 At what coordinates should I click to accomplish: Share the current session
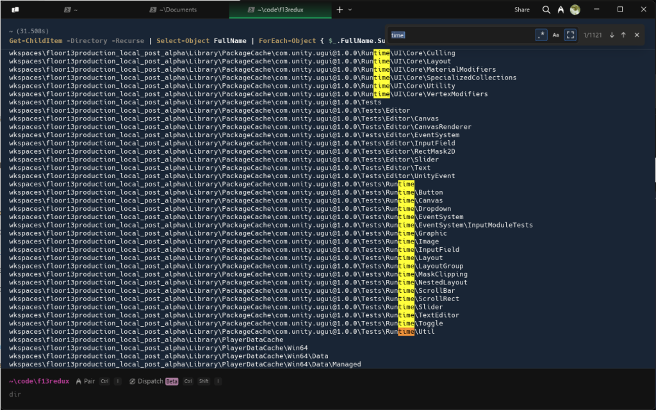click(x=521, y=10)
